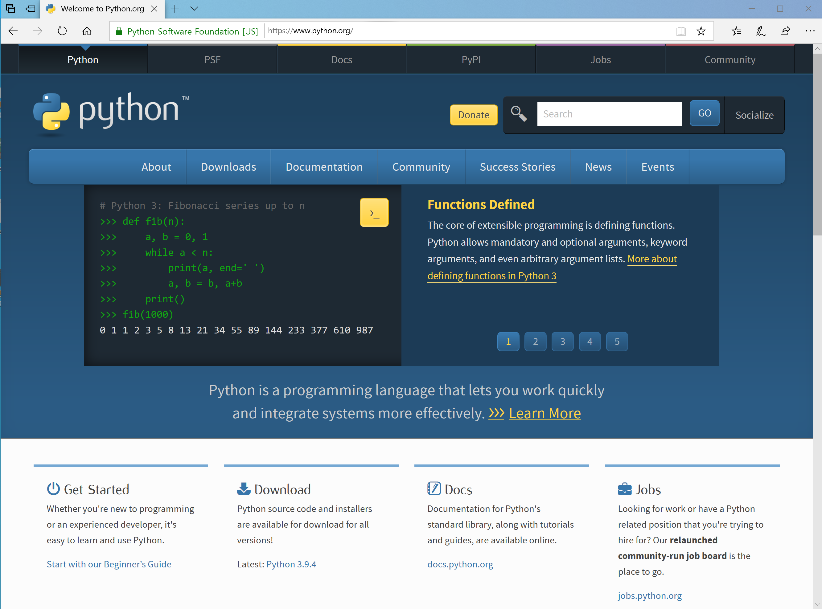822x609 pixels.
Task: Click the Get Started power icon
Action: coord(53,489)
